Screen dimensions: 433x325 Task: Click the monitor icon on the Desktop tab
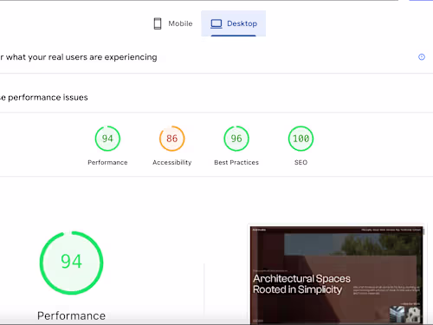[216, 23]
